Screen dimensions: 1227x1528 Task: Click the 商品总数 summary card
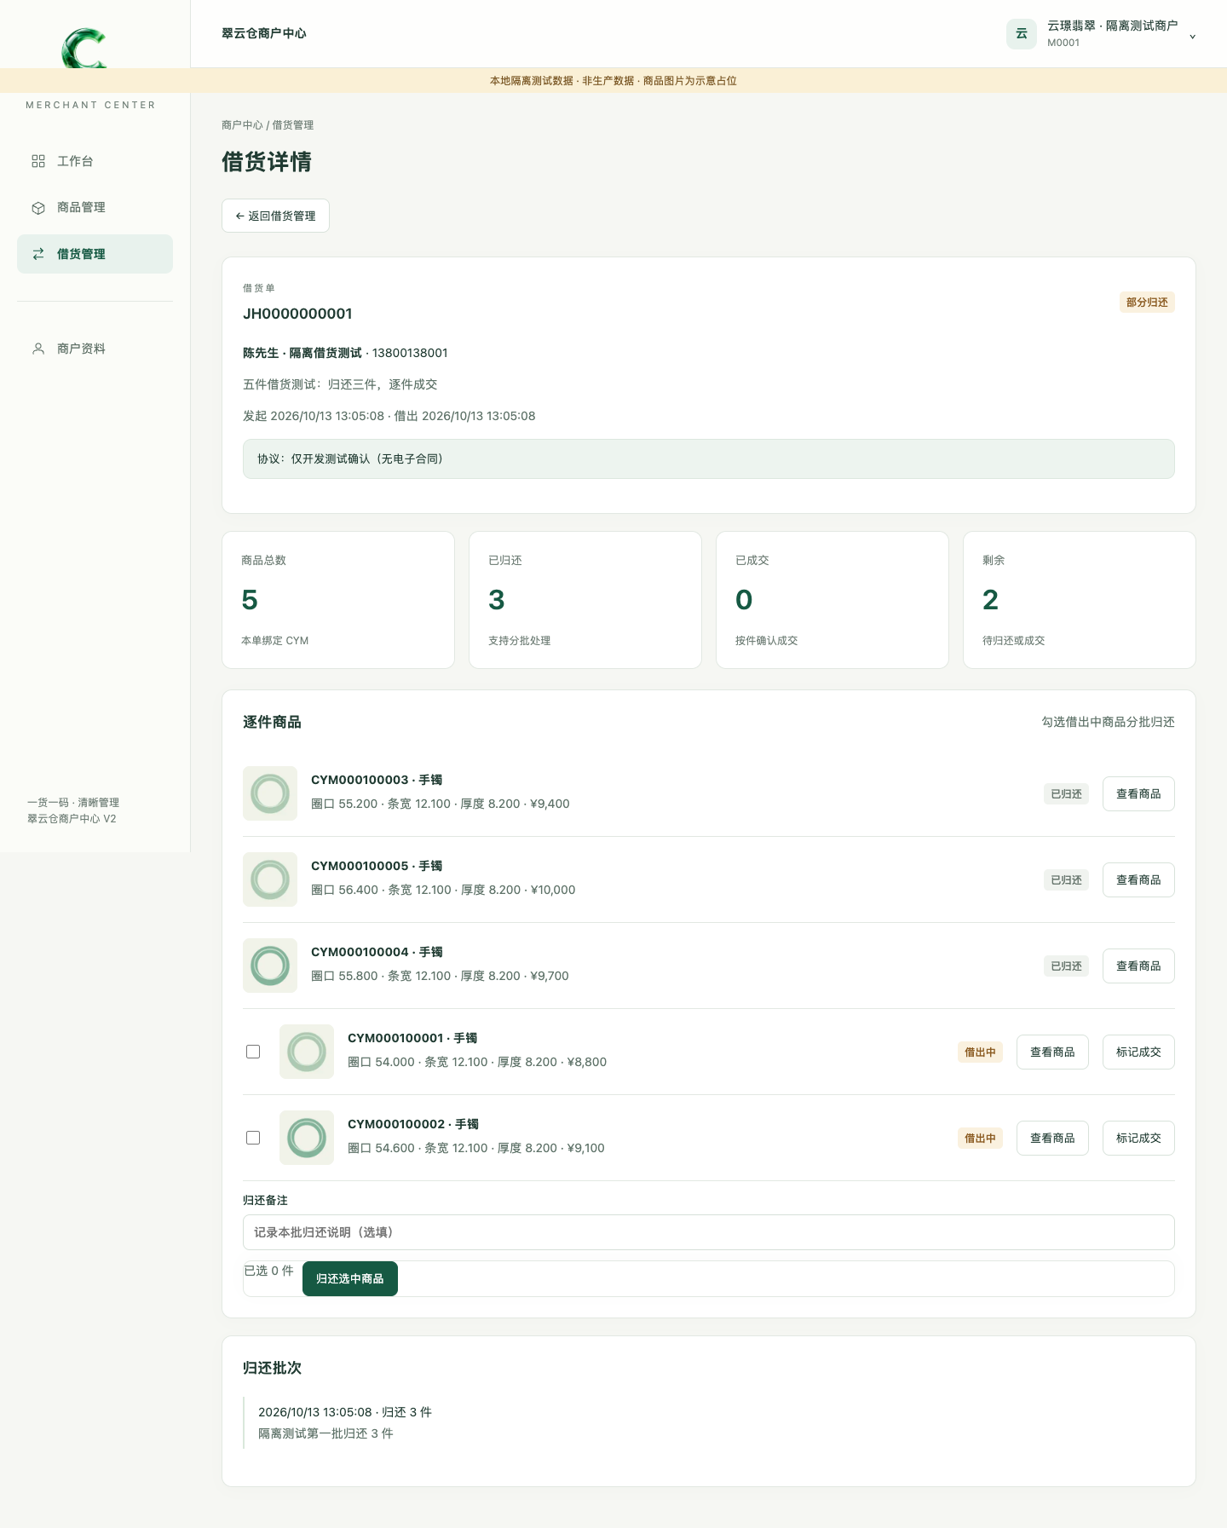(338, 600)
